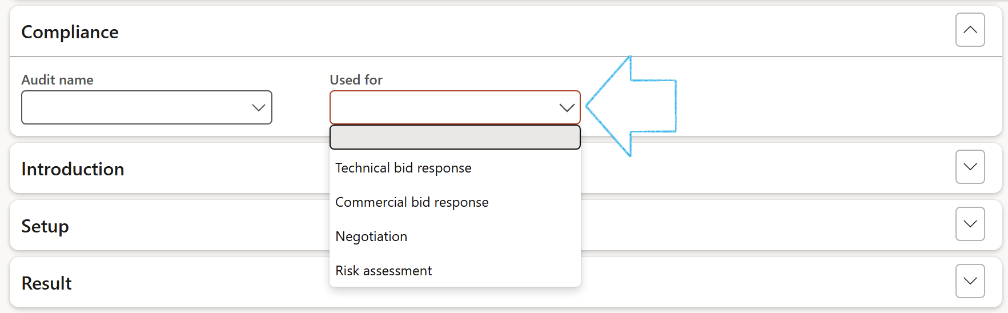This screenshot has width=1008, height=313.
Task: Click inside the Used for text field
Action: [443, 107]
